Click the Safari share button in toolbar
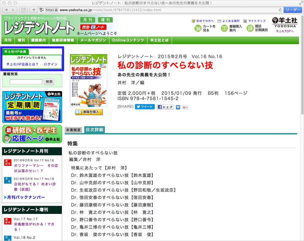The width and height of the screenshot is (304, 241). click(x=24, y=10)
